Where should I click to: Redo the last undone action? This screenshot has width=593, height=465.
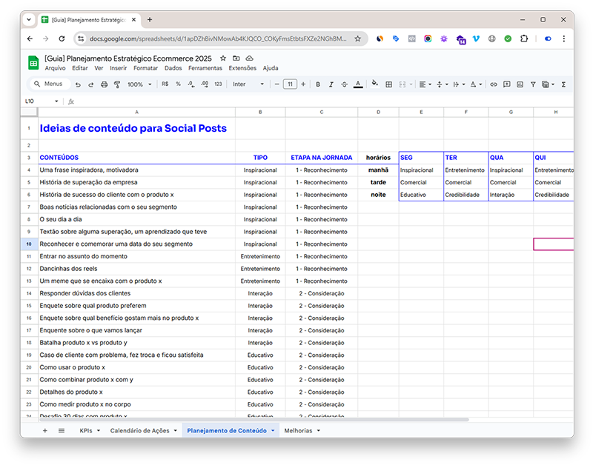[90, 84]
